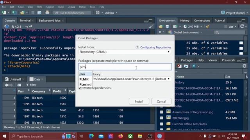Viewport: 250px width, 140px height.
Task: Click the Save All toolbar icon
Action: point(39,13)
